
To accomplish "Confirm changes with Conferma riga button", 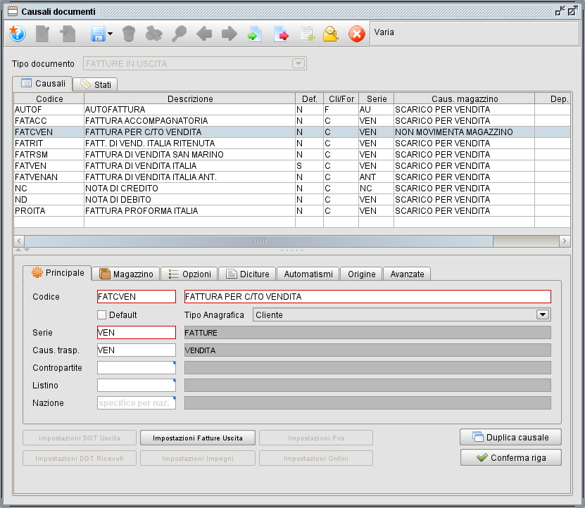I will [x=510, y=457].
